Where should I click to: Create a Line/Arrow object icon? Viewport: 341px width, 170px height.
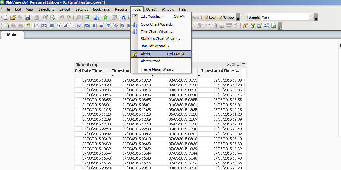tap(101, 26)
